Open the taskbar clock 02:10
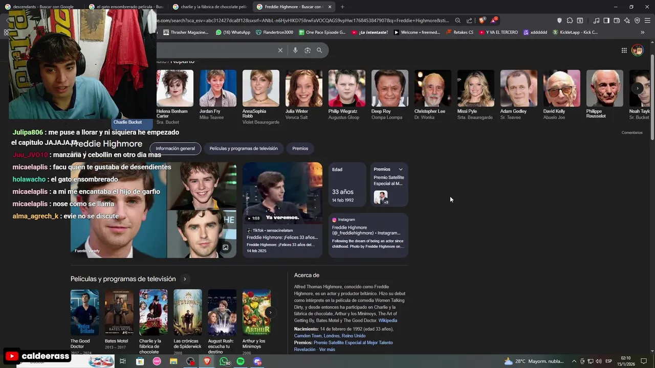Viewport: 655px width, 368px height. coord(626,361)
